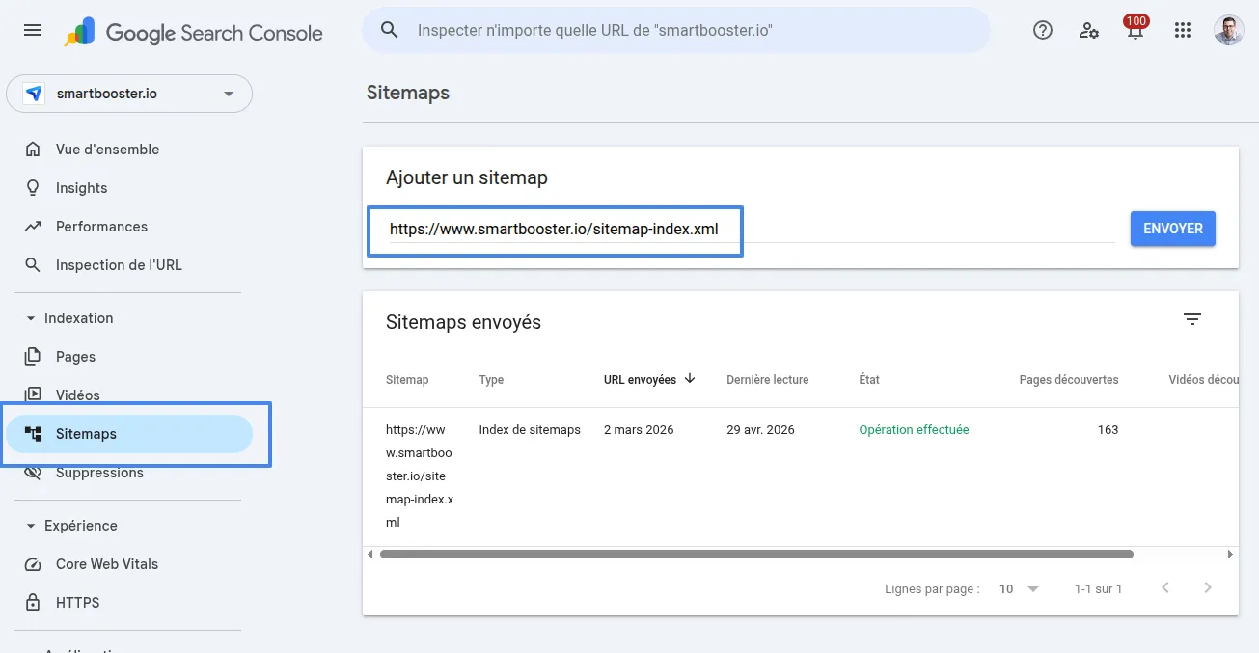Sort by État column header
1259x653 pixels.
point(869,380)
